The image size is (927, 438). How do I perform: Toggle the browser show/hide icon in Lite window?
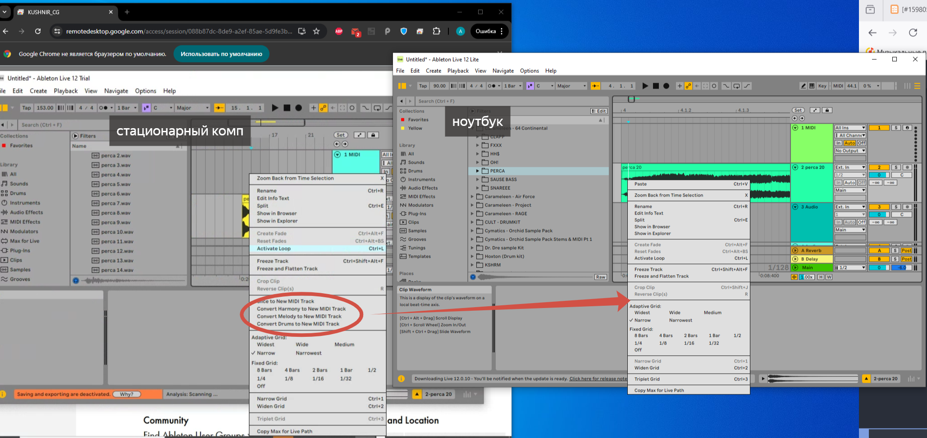pyautogui.click(x=402, y=86)
